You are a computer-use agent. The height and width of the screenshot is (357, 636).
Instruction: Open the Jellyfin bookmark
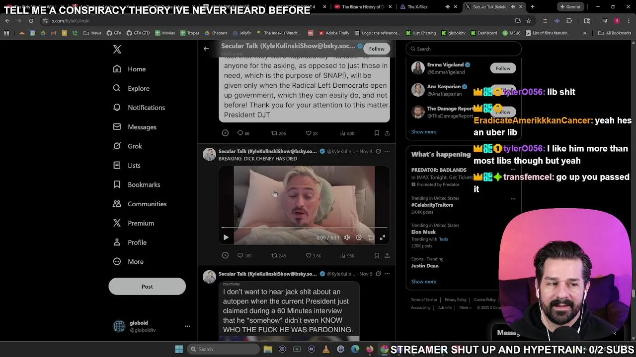point(242,33)
